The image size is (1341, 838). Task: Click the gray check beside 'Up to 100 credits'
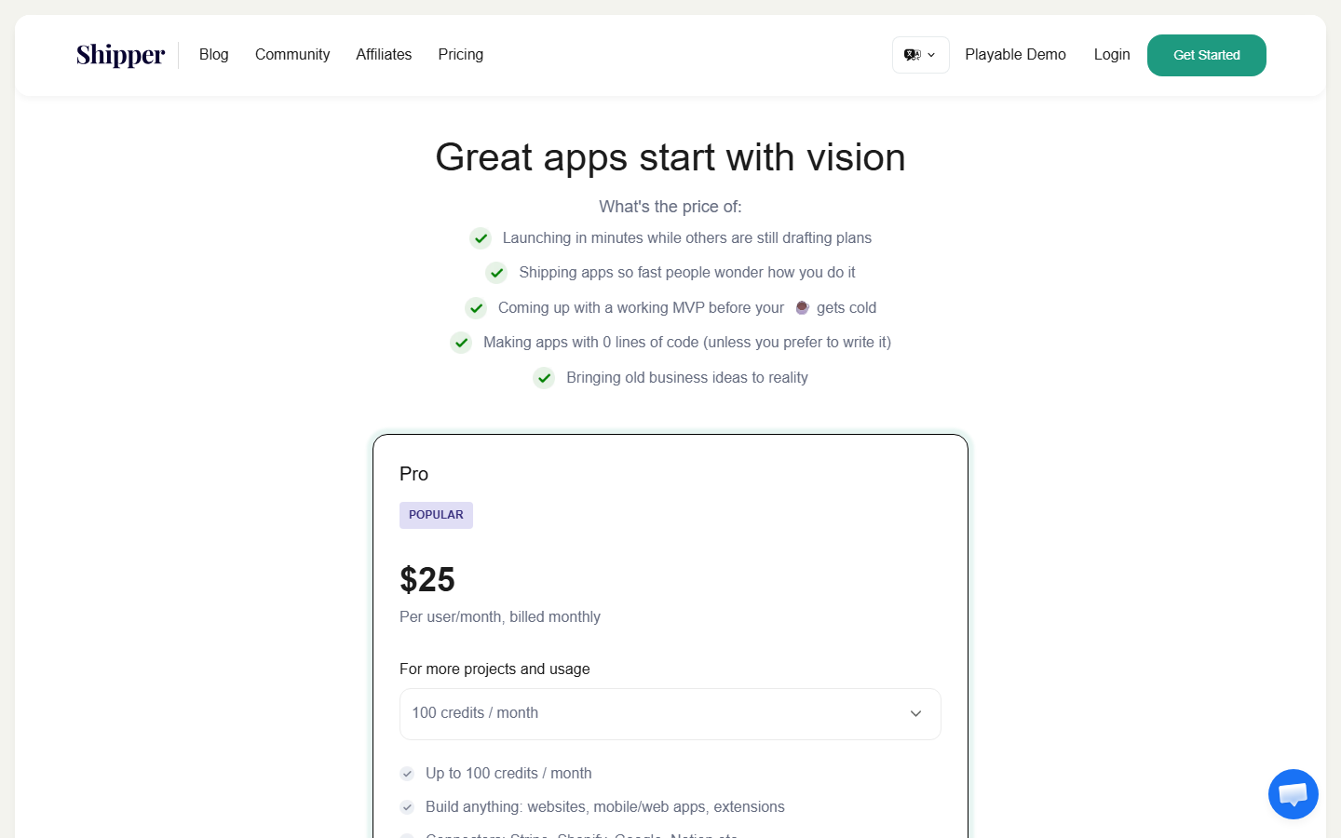pyautogui.click(x=407, y=773)
